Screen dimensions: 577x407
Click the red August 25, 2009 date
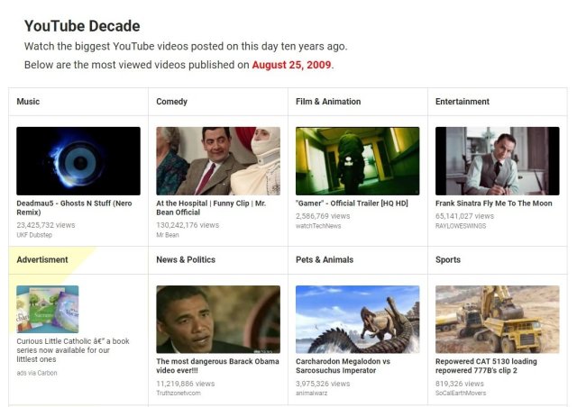pos(291,65)
